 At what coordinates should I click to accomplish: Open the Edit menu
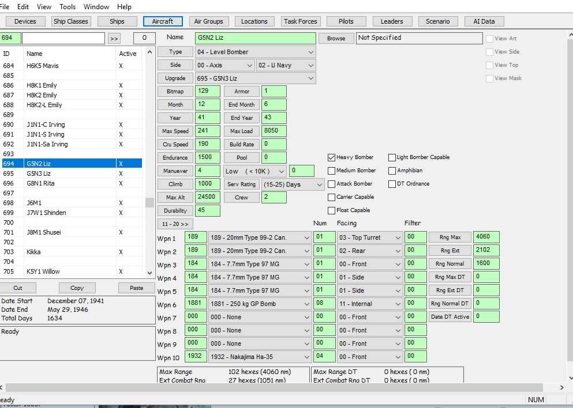[x=23, y=6]
